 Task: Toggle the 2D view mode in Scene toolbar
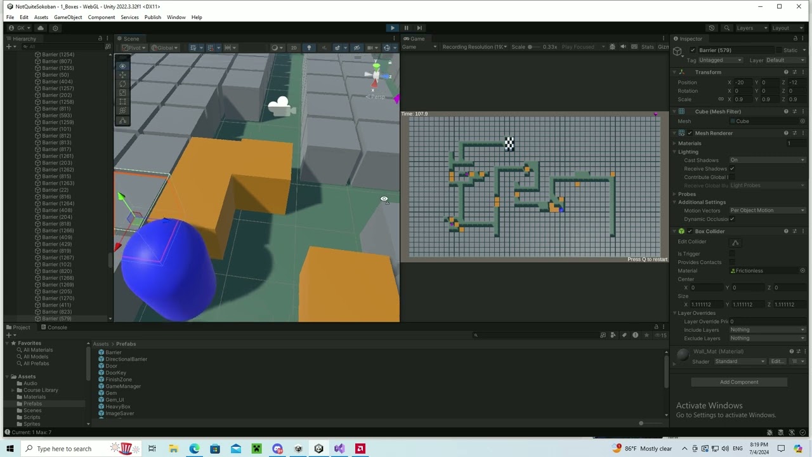click(295, 48)
